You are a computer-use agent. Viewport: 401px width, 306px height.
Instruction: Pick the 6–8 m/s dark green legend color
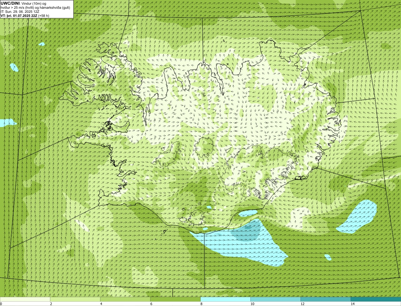175,299
